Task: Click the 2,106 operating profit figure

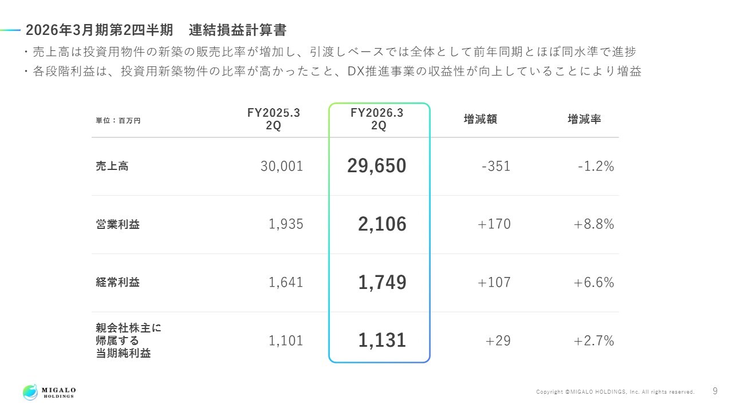Action: tap(382, 224)
